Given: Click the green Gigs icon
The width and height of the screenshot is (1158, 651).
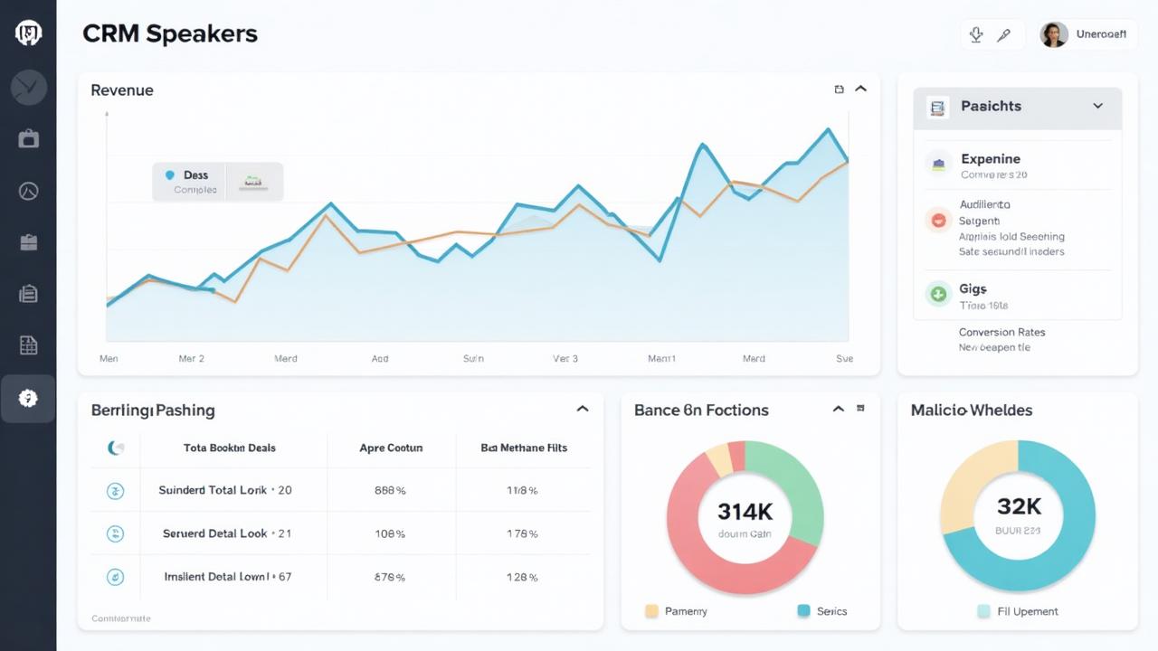Looking at the screenshot, I should [939, 294].
